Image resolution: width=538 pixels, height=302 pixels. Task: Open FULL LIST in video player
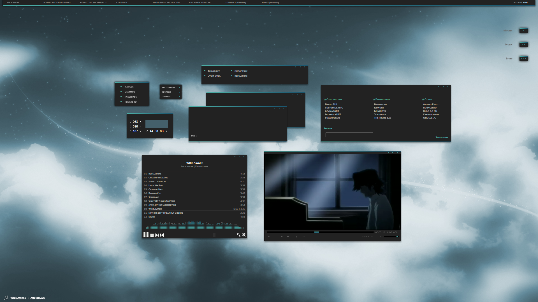(x=368, y=237)
